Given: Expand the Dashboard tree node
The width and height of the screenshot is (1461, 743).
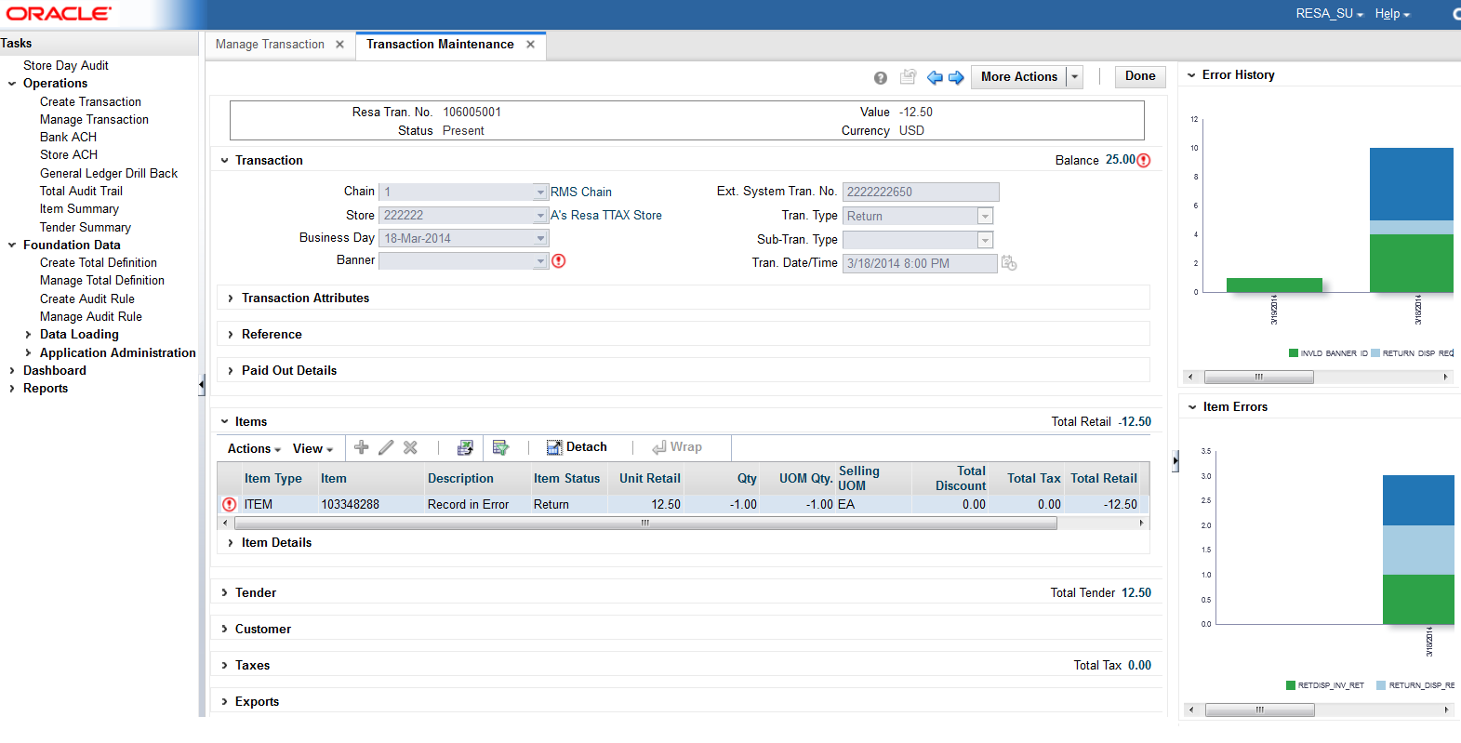Looking at the screenshot, I should click(12, 371).
